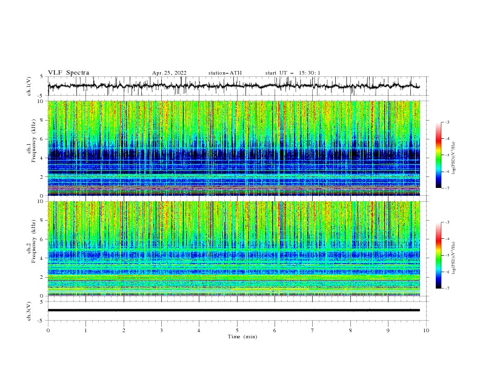This screenshot has height=371, width=480.
Task: Click the "ch.1(V)" axis label
Action: point(28,86)
